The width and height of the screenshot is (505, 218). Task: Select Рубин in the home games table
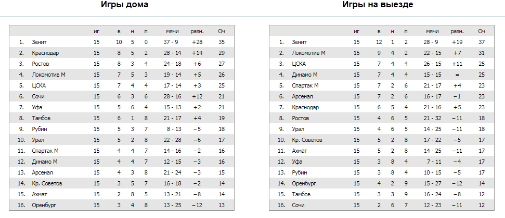tap(40, 129)
